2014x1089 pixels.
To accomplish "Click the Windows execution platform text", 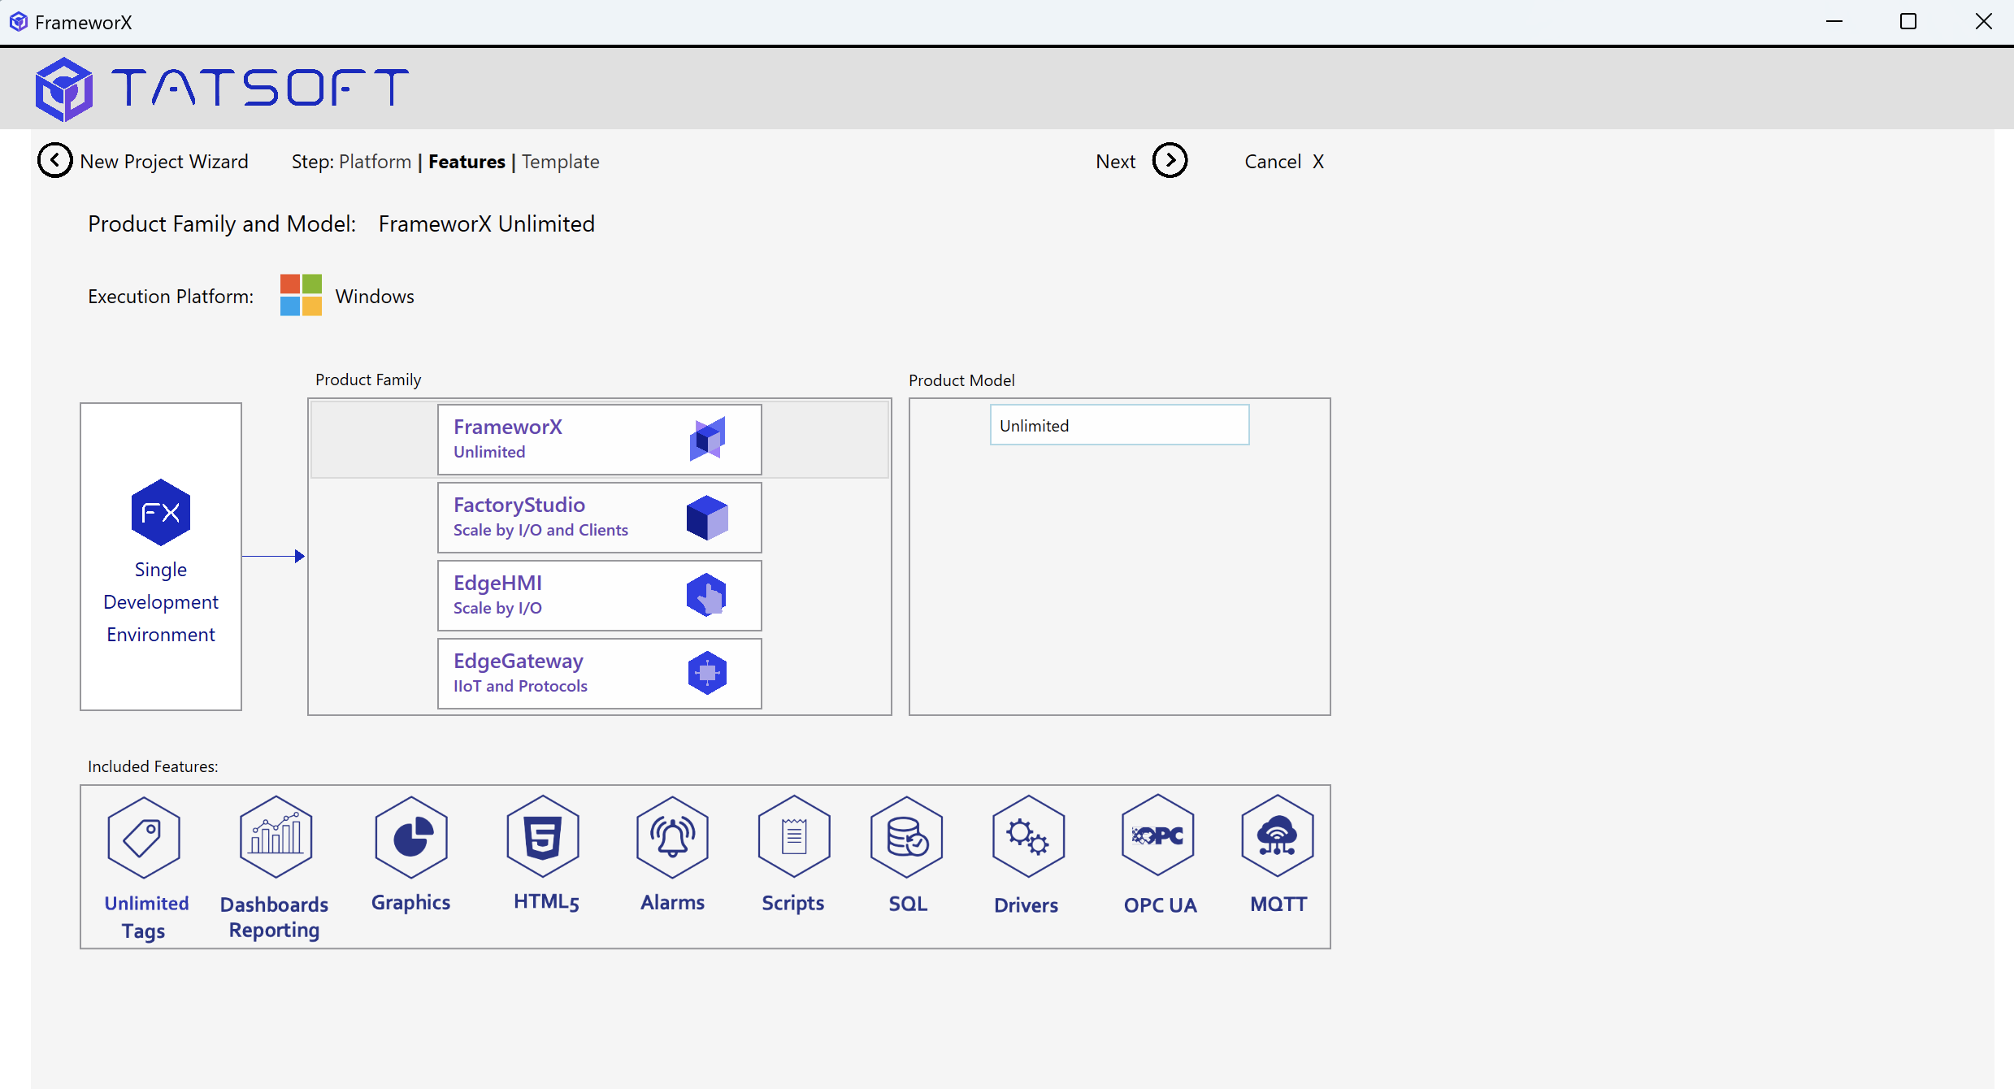I will [x=375, y=297].
